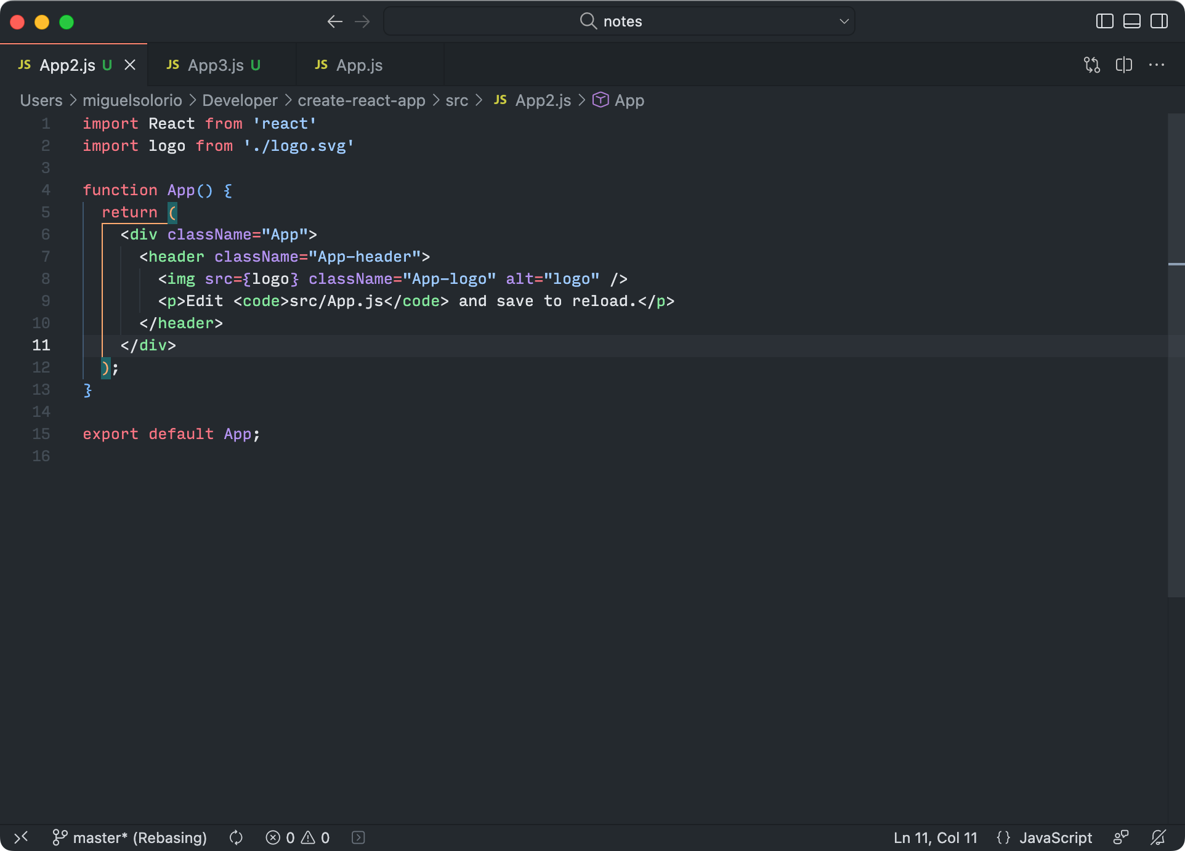Click the App symbol in the breadcrumb
The width and height of the screenshot is (1185, 851).
(629, 100)
